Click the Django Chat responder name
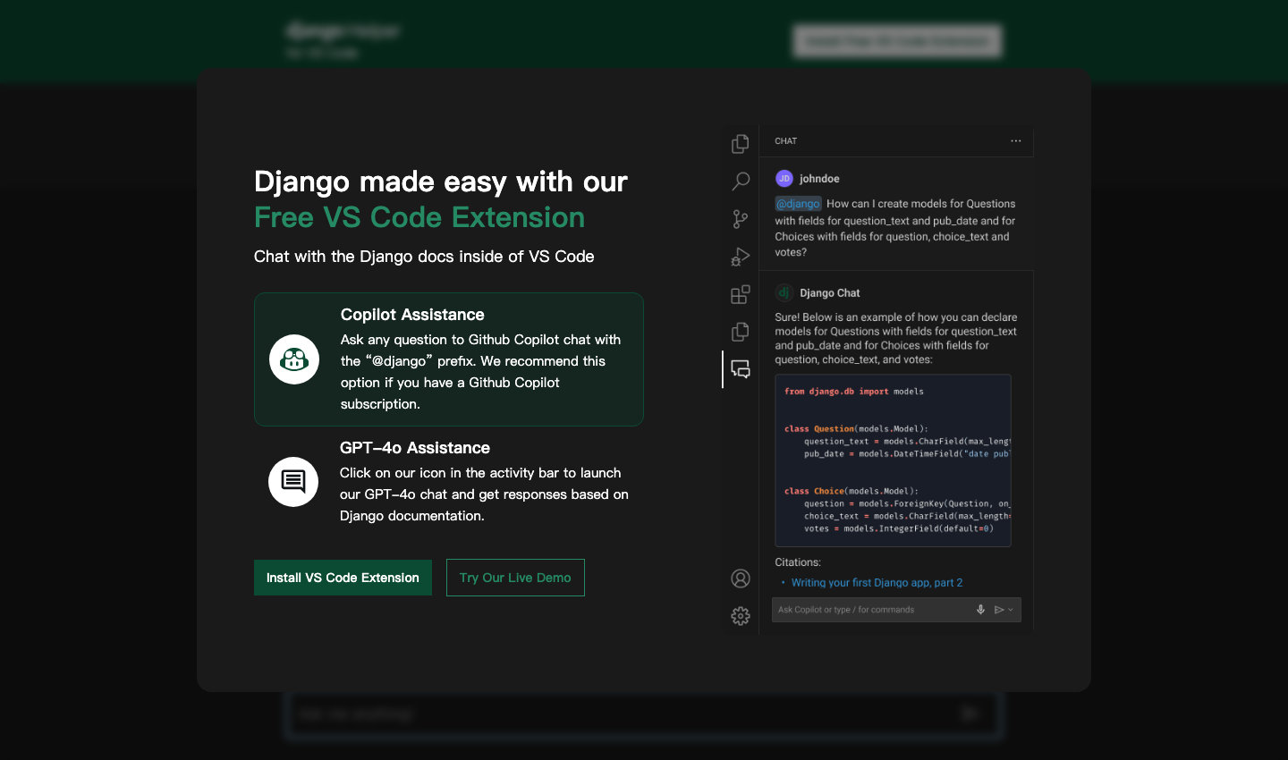This screenshot has width=1288, height=760. 830,293
